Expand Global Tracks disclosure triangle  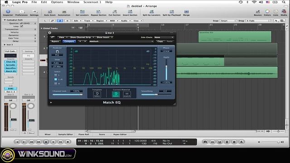[41, 28]
